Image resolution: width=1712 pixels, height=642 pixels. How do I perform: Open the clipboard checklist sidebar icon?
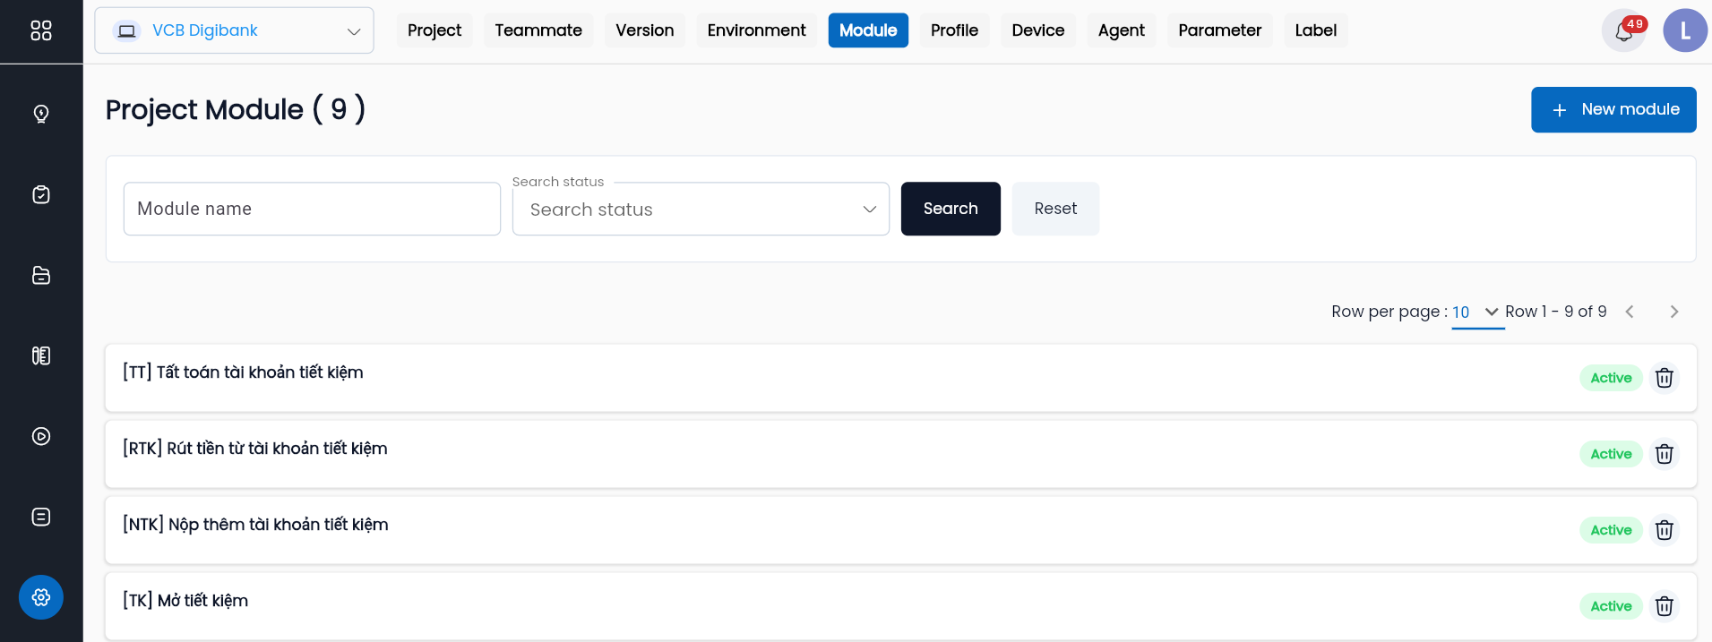(x=41, y=194)
